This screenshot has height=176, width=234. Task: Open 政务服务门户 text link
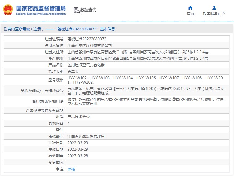(x=214, y=14)
